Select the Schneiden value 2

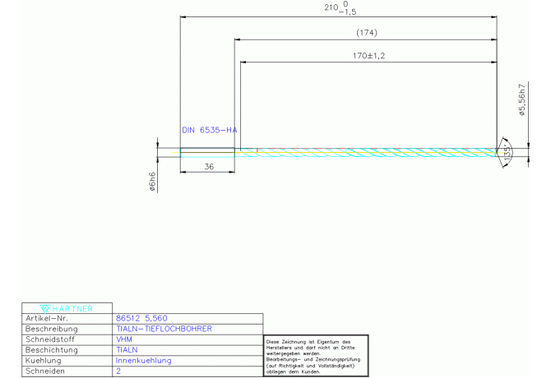(x=118, y=371)
